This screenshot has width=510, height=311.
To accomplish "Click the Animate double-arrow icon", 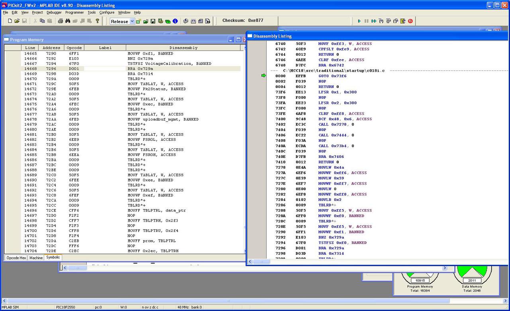I will pos(374,21).
